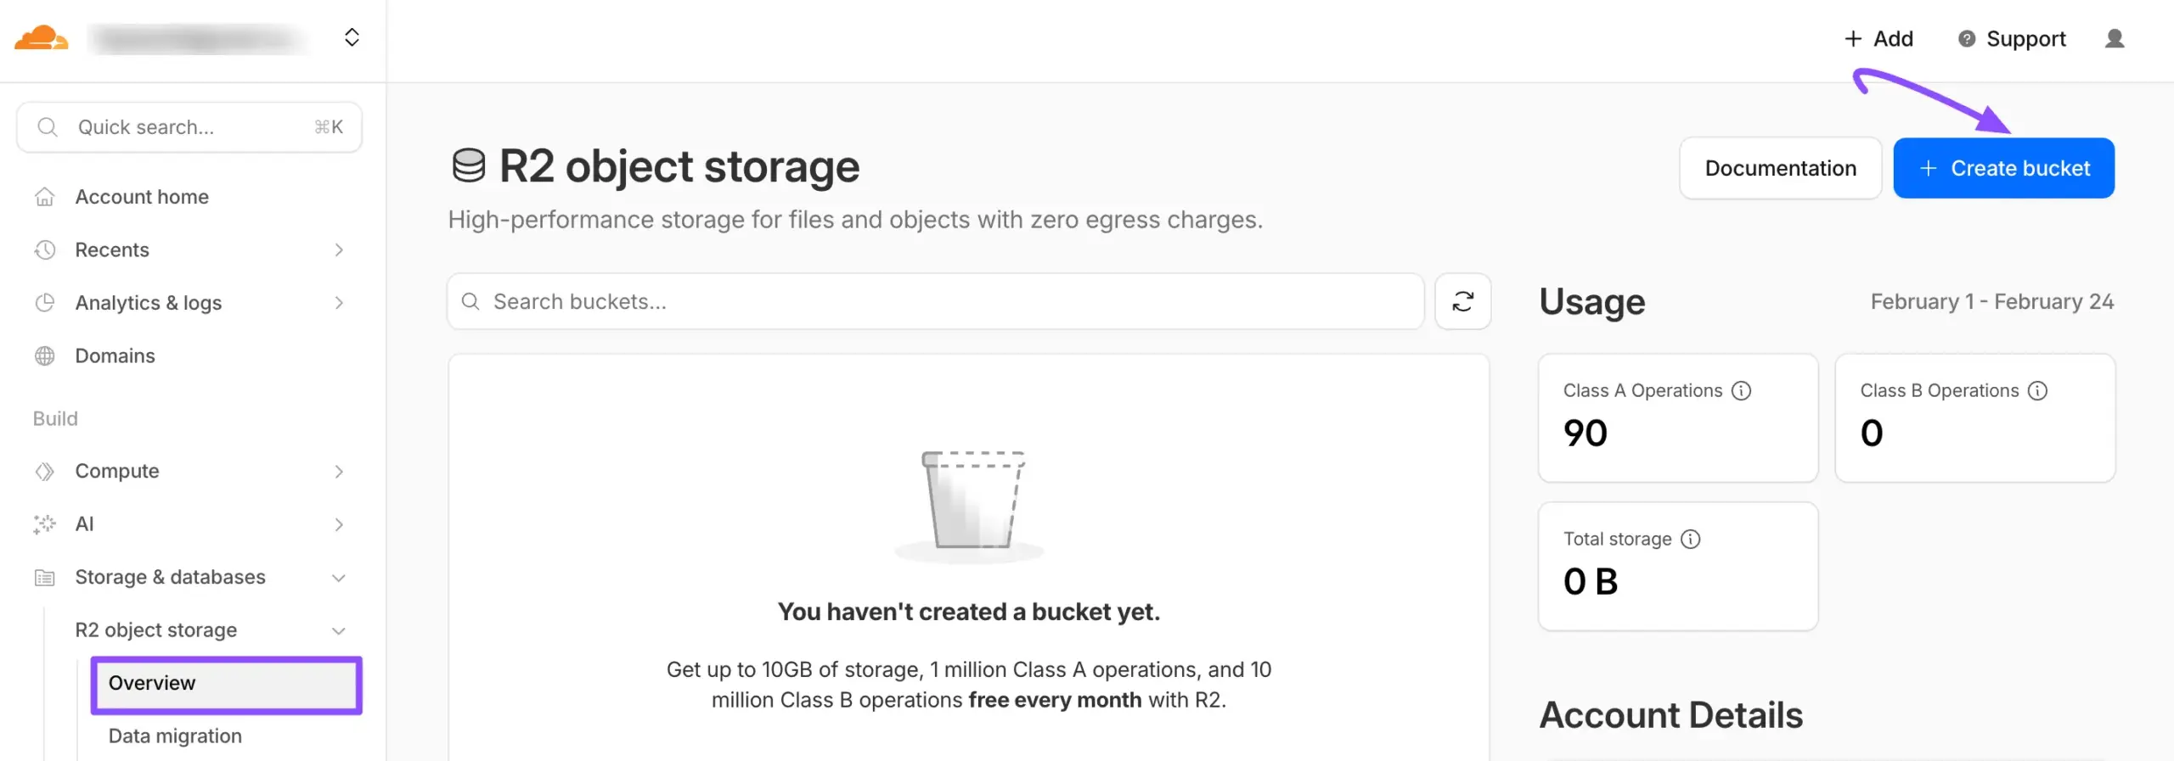The width and height of the screenshot is (2174, 761).
Task: Open the Add menu
Action: point(1878,39)
